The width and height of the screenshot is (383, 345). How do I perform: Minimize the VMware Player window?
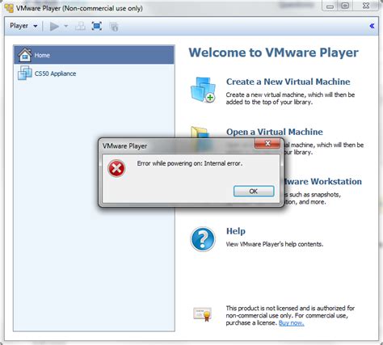(330, 6)
